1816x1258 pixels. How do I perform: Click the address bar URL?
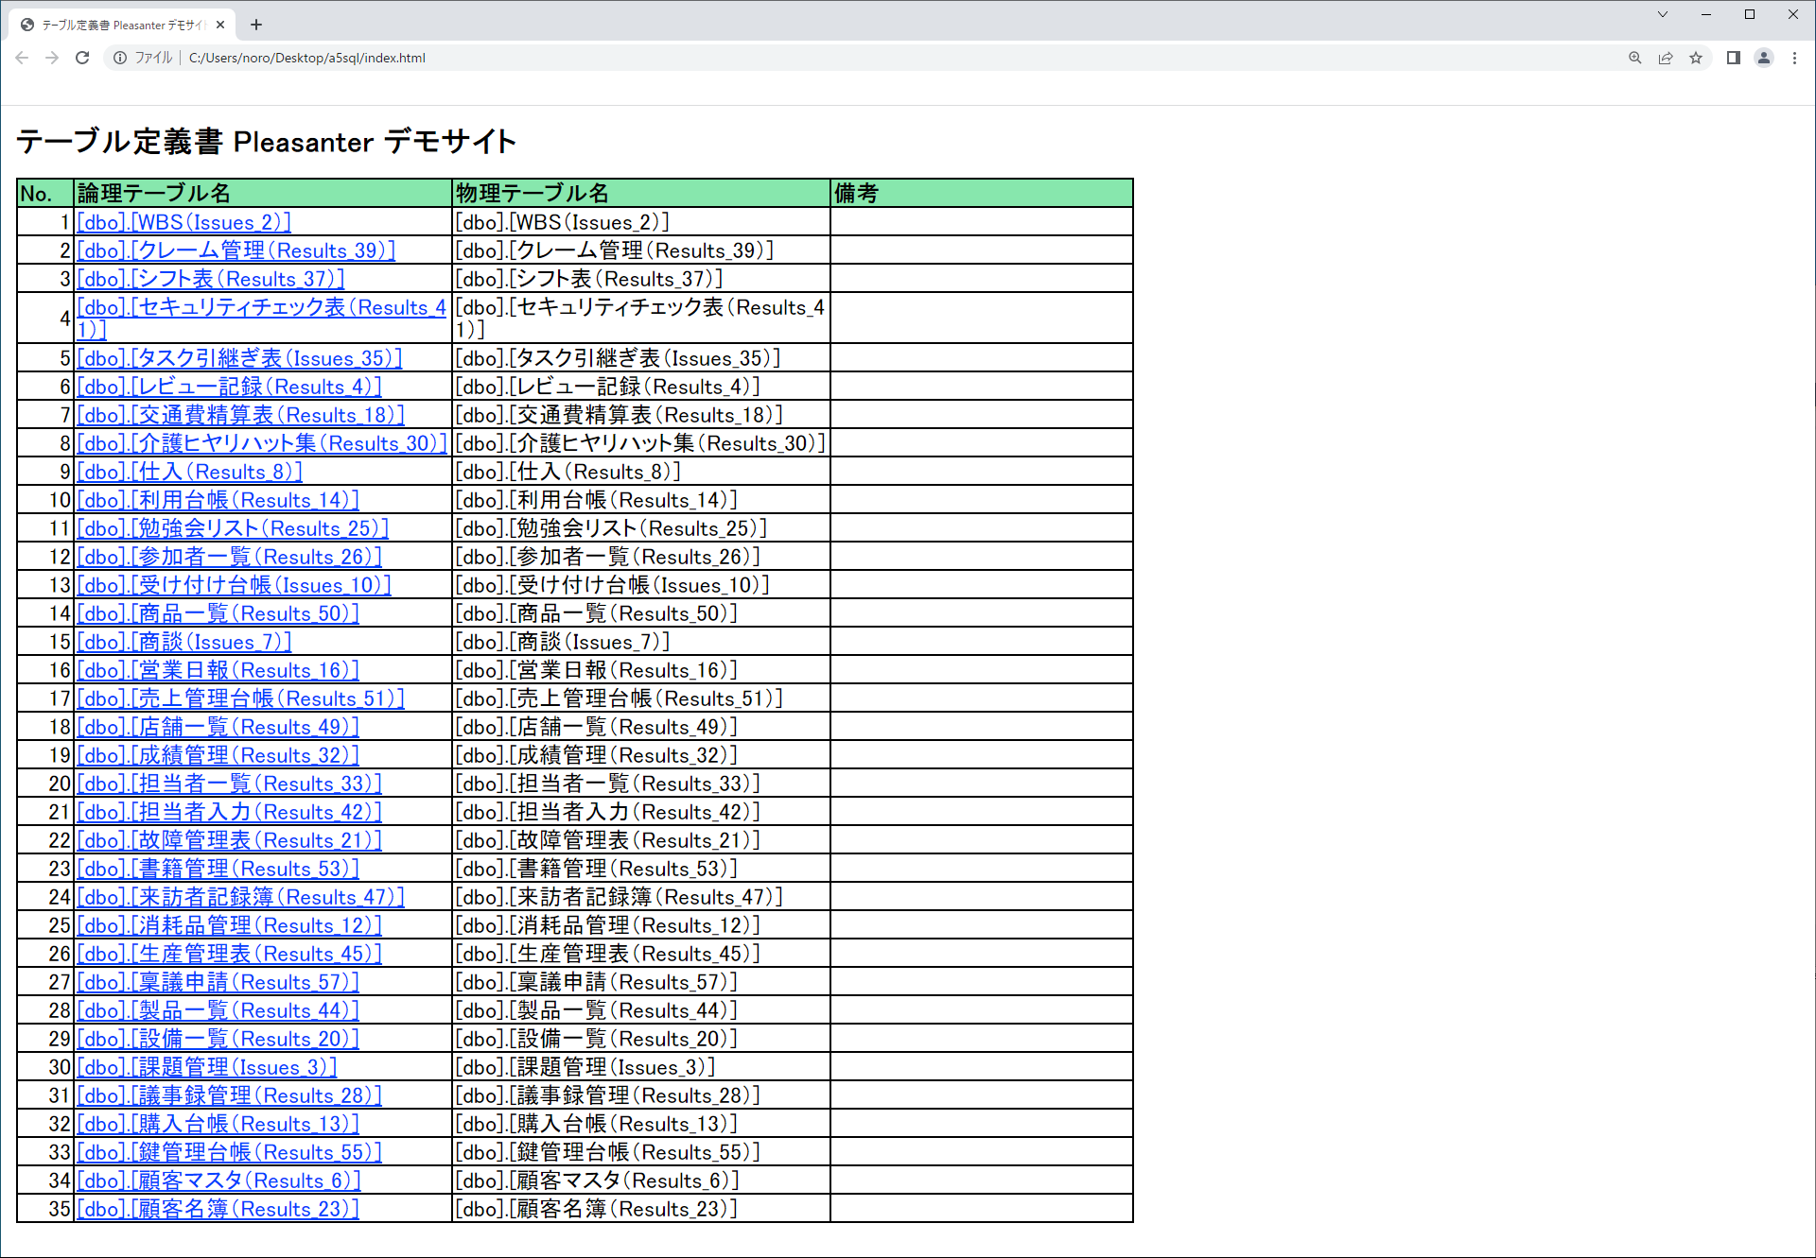coord(307,58)
